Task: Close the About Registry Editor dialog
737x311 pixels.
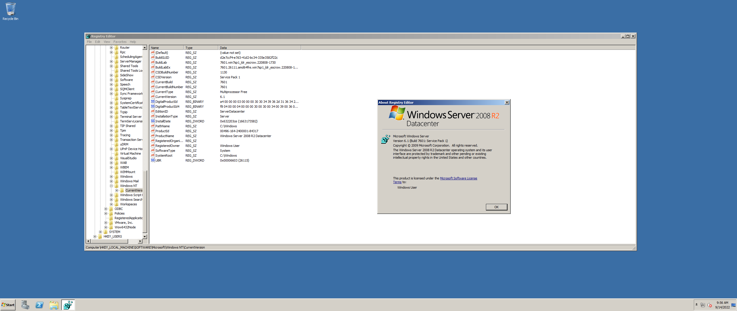Action: click(507, 103)
